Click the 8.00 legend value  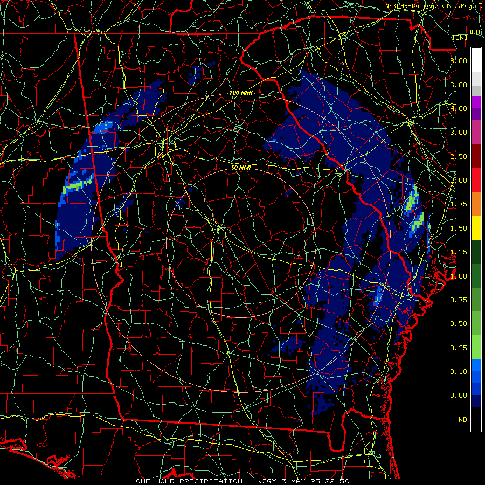click(x=459, y=60)
